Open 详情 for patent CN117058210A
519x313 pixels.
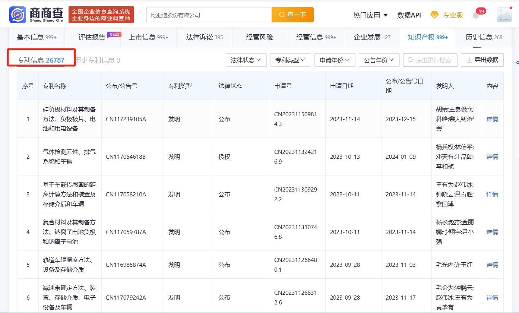click(x=492, y=195)
